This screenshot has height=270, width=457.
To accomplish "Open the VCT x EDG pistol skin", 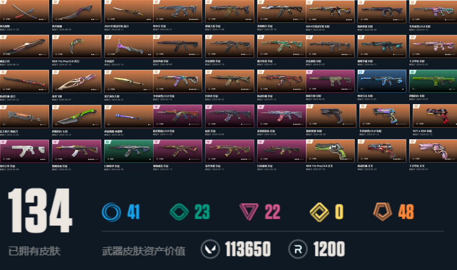I will (435, 116).
